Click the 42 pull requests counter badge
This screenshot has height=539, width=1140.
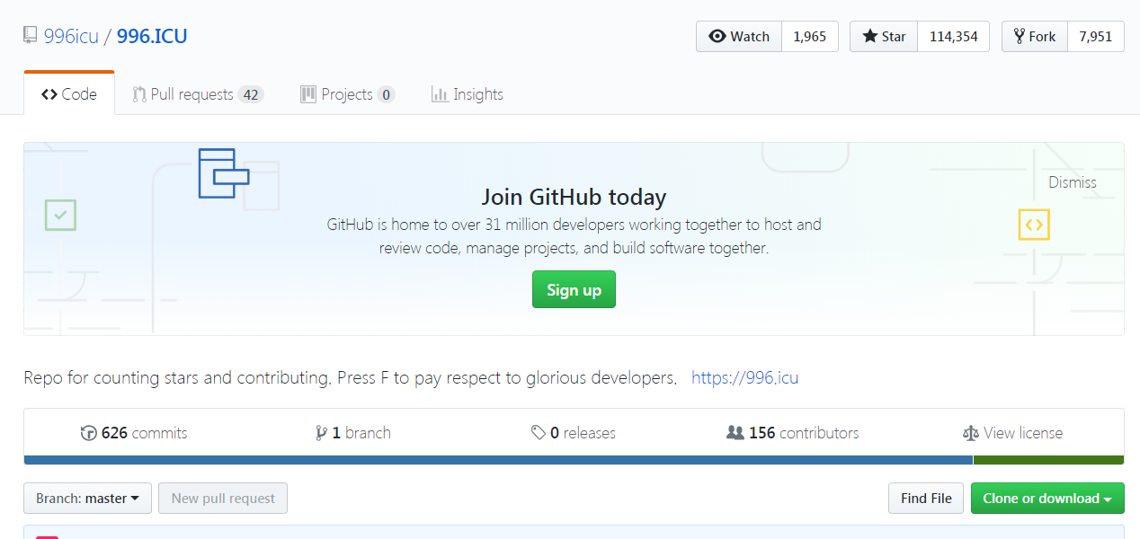click(x=251, y=94)
